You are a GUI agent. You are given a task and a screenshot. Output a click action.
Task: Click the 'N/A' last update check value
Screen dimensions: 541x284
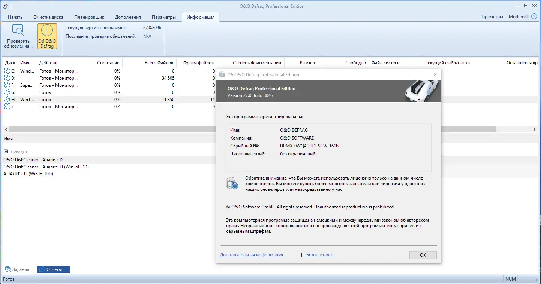point(147,36)
